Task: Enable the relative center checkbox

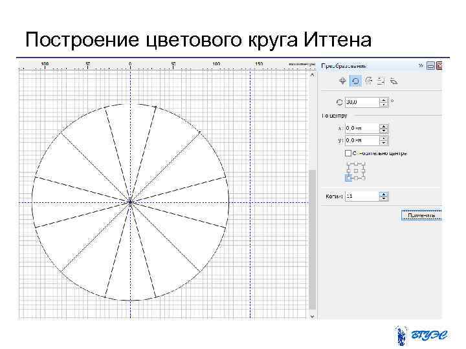Action: click(x=348, y=153)
